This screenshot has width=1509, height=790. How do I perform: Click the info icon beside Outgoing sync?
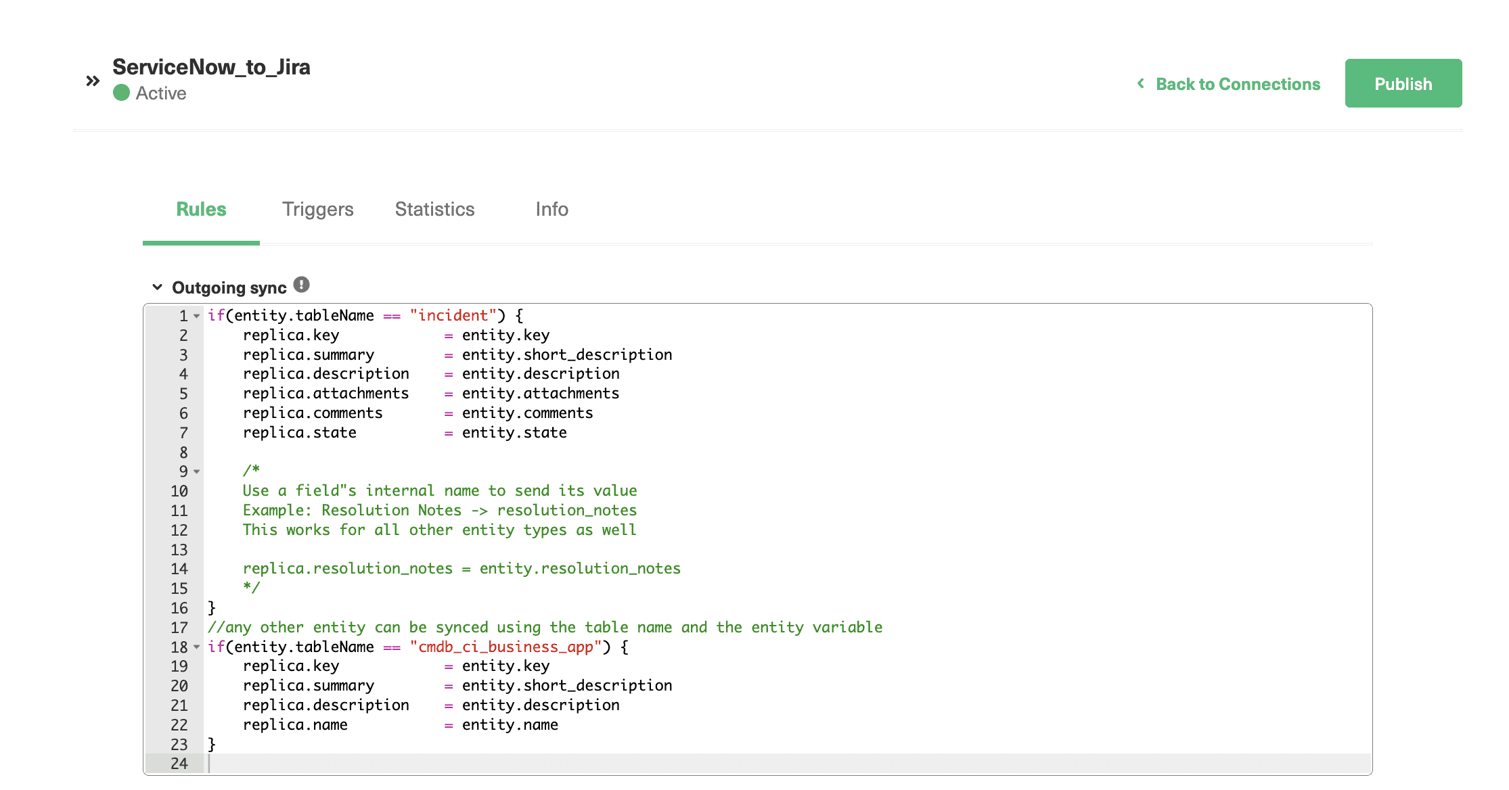[302, 283]
